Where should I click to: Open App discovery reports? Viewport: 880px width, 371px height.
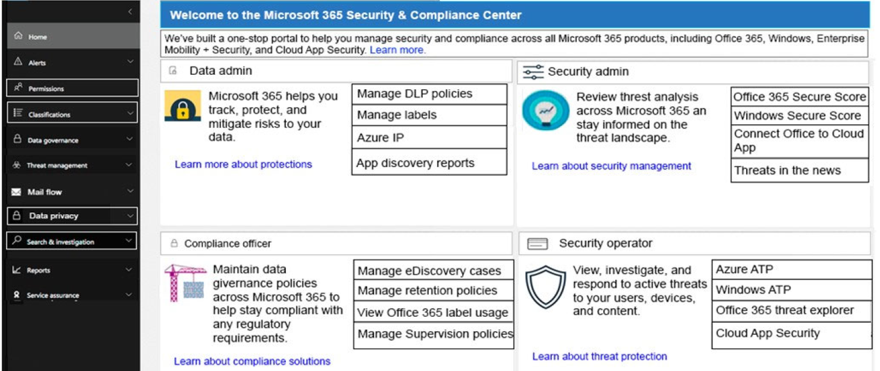429,163
